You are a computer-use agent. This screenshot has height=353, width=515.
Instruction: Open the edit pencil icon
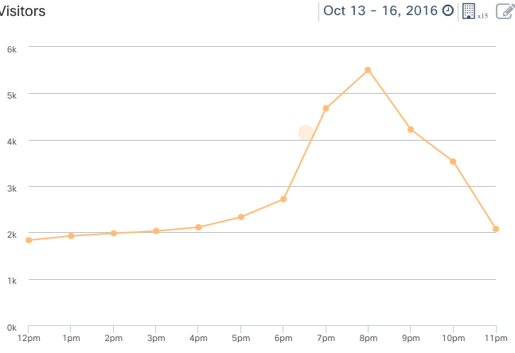pyautogui.click(x=505, y=10)
